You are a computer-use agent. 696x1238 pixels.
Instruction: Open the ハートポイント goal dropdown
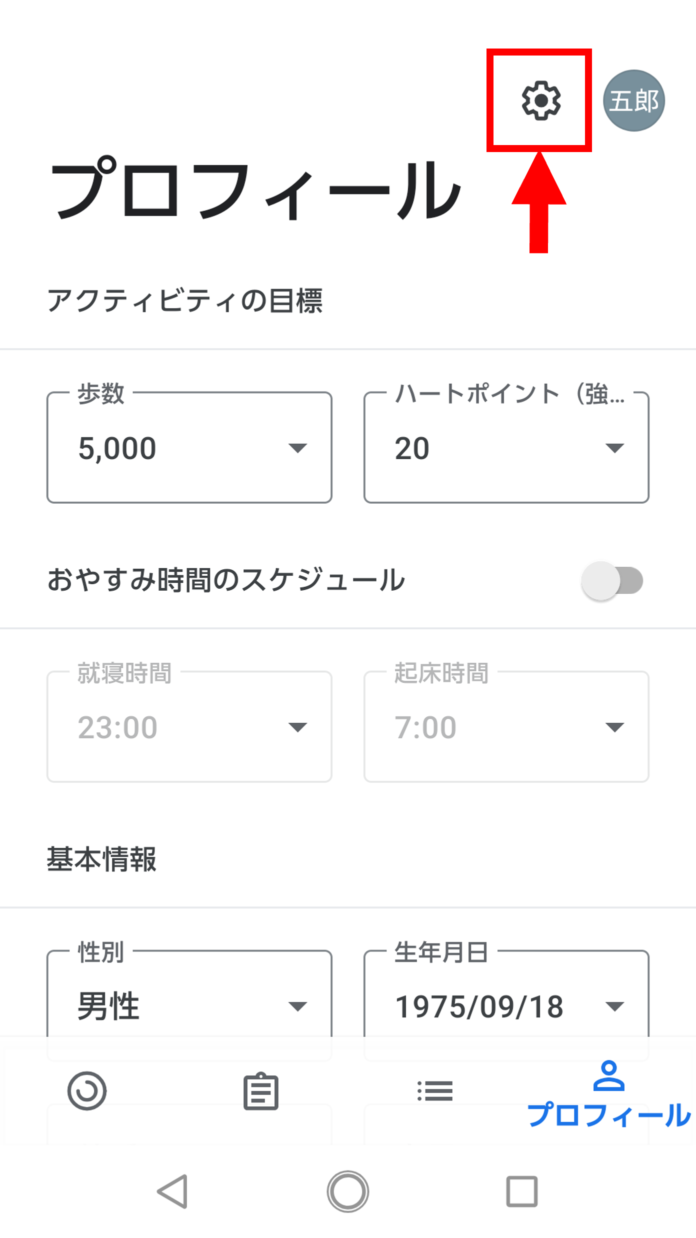506,448
